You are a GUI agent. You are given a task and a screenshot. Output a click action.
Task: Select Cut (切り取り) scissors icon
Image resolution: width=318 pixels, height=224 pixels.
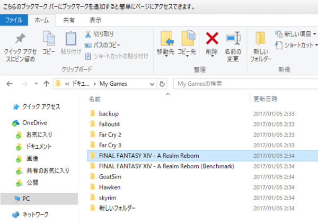click(88, 34)
